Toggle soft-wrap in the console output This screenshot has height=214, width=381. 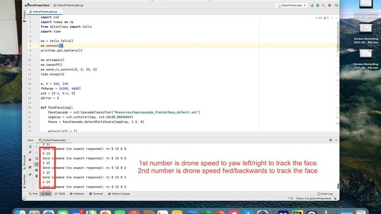tap(36, 159)
